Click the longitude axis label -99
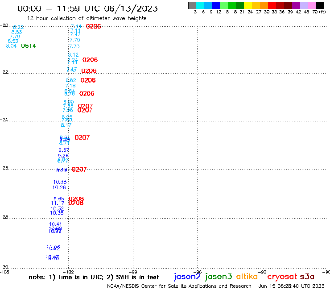 coord(133,272)
